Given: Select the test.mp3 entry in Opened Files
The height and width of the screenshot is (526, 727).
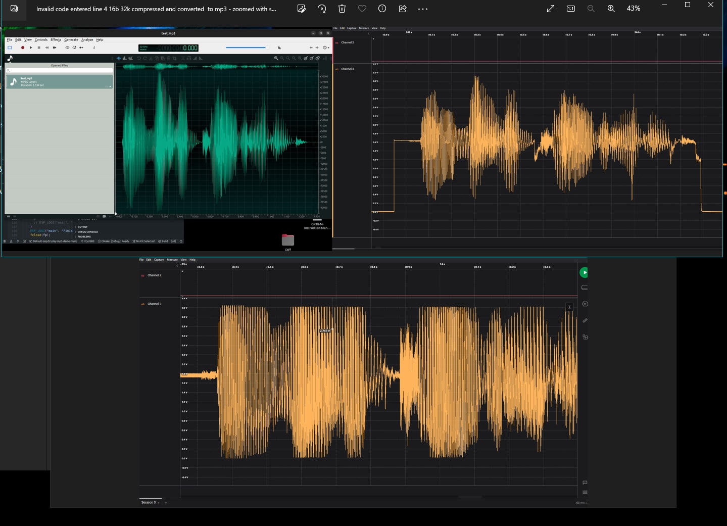Looking at the screenshot, I should pos(60,82).
